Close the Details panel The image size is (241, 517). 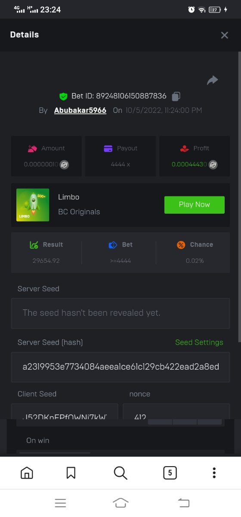pos(224,35)
